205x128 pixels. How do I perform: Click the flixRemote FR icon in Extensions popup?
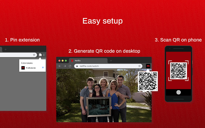(x=23, y=68)
